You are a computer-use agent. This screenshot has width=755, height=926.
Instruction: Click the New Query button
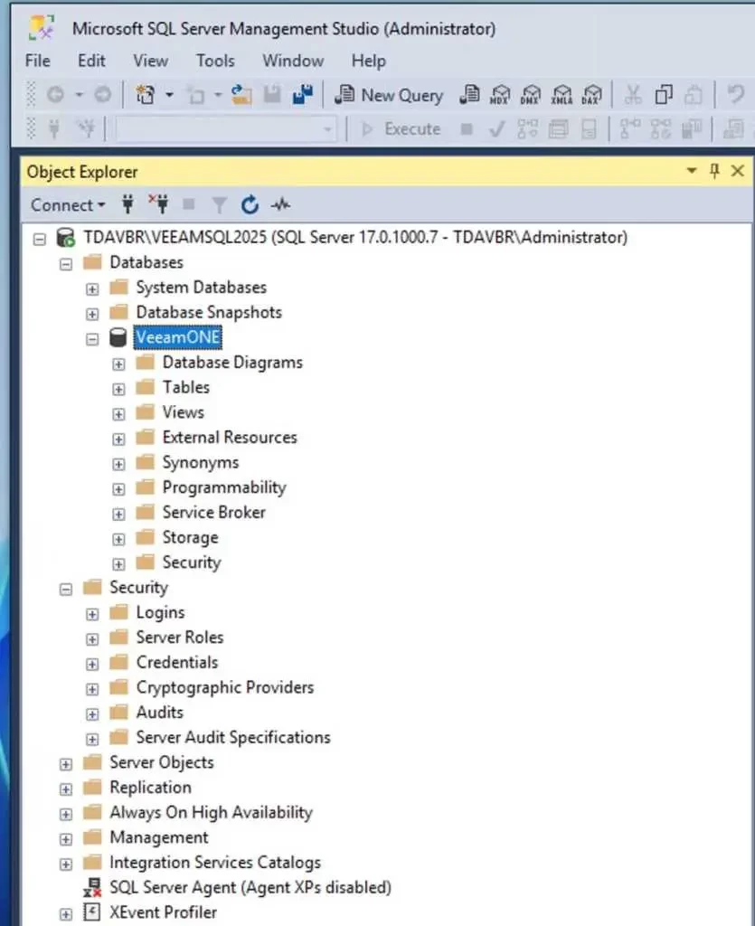[x=389, y=95]
